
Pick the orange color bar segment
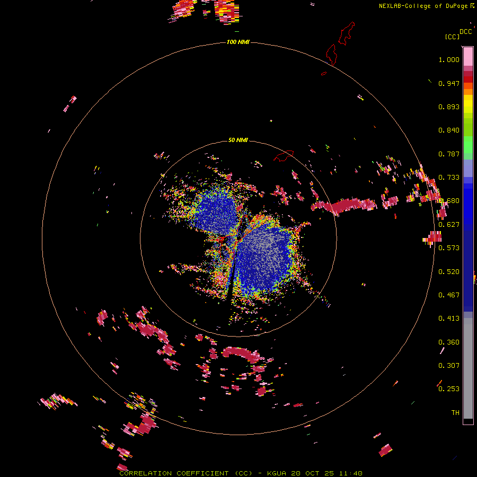coord(468,92)
